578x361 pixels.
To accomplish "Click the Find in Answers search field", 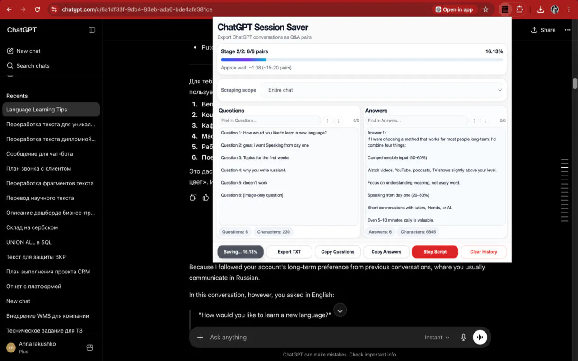I will 416,120.
